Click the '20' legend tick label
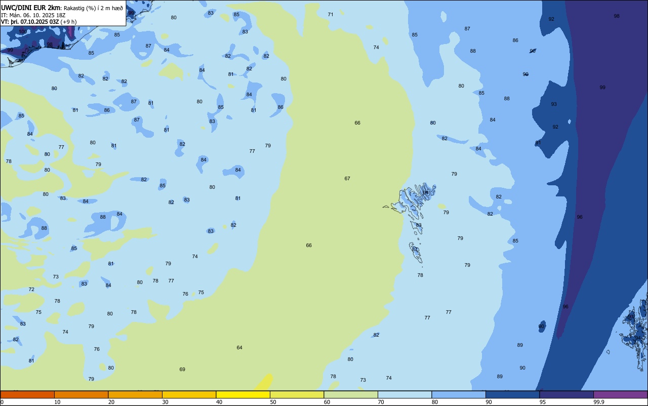This screenshot has height=406, width=648. click(x=111, y=402)
